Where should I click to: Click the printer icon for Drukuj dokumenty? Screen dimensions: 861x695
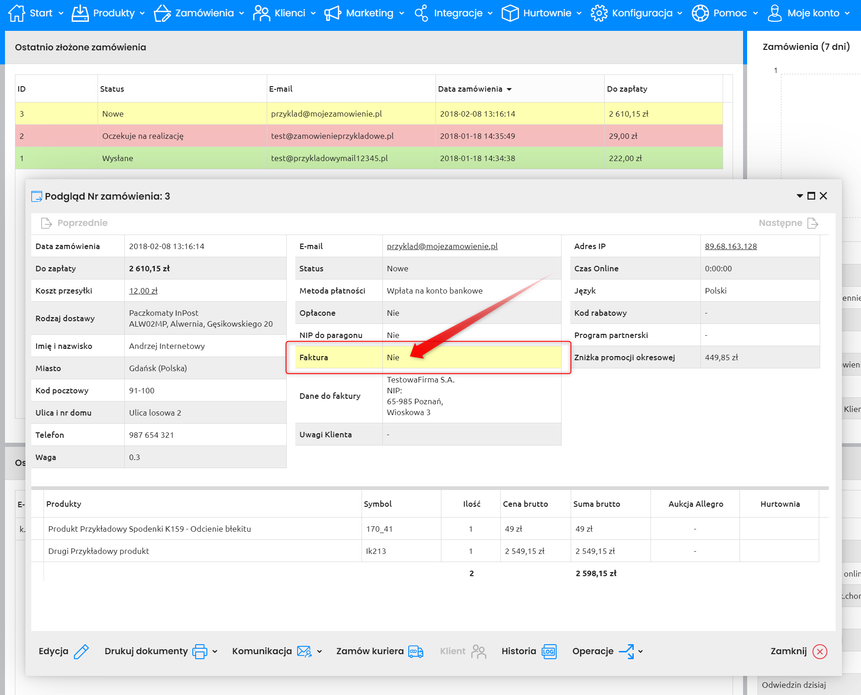pos(200,651)
